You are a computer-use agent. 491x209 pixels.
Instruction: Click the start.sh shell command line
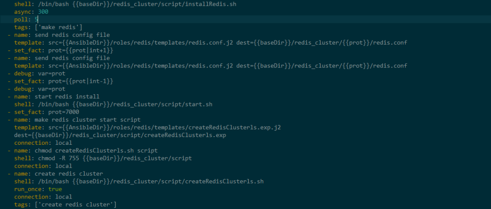(113, 104)
